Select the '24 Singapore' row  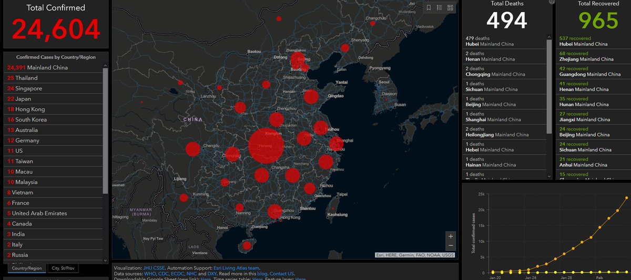[53, 88]
